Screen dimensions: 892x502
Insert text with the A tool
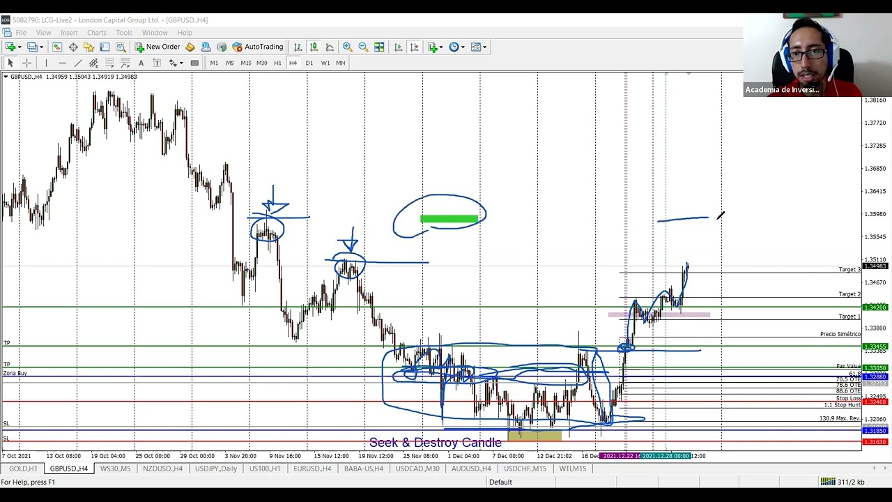(x=141, y=63)
